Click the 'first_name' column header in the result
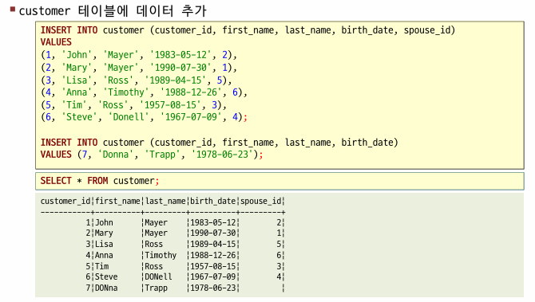The height and width of the screenshot is (302, 535). [117, 202]
